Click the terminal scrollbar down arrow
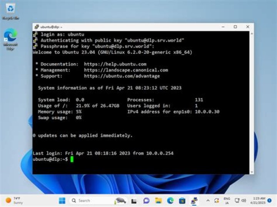277x207 pixels. coord(252,172)
